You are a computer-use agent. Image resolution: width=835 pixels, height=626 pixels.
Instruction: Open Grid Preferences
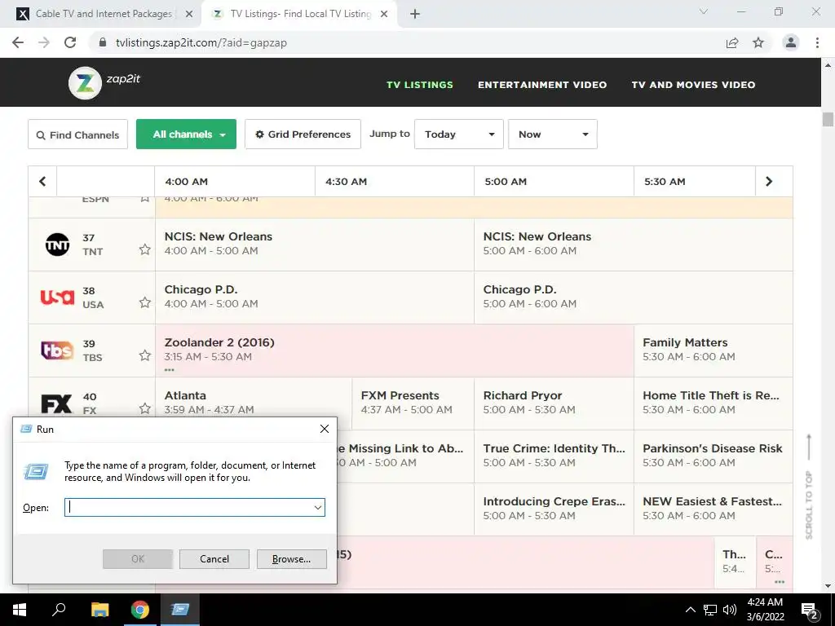303,134
